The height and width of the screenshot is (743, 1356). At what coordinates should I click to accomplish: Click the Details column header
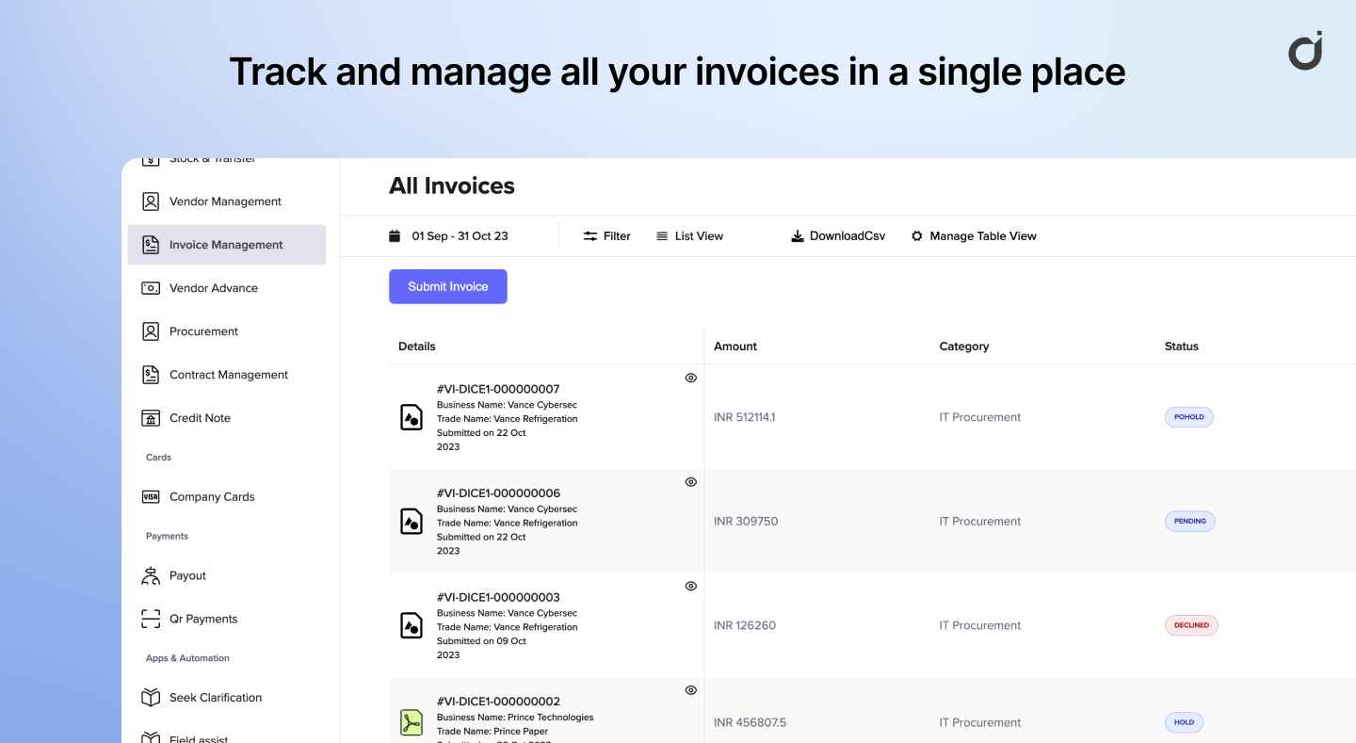click(x=417, y=347)
